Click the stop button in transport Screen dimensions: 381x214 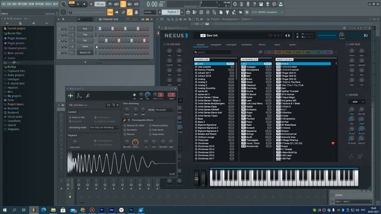(85, 4)
